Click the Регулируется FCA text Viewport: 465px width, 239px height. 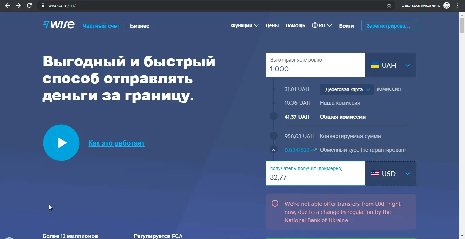click(158, 236)
